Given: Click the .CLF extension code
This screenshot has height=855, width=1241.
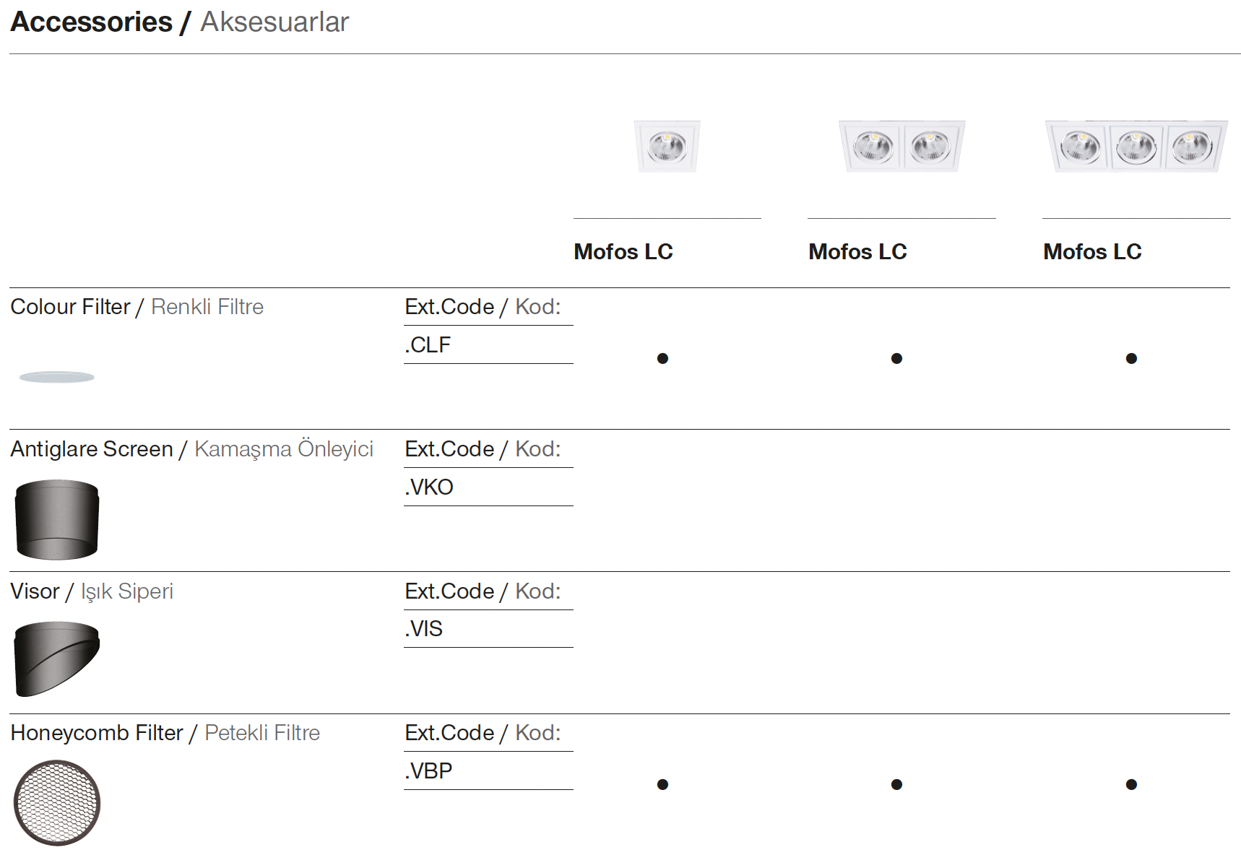Looking at the screenshot, I should click(428, 345).
